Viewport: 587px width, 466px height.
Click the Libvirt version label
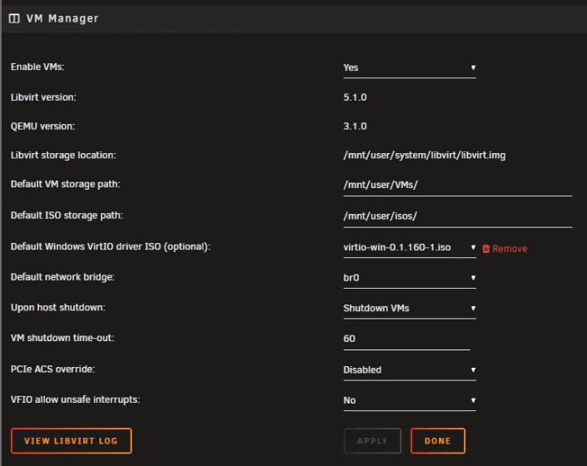(x=43, y=97)
